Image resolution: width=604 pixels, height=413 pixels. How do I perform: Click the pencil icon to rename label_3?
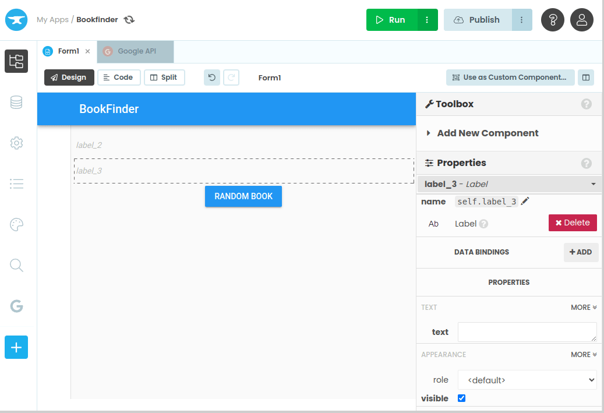[x=525, y=202]
